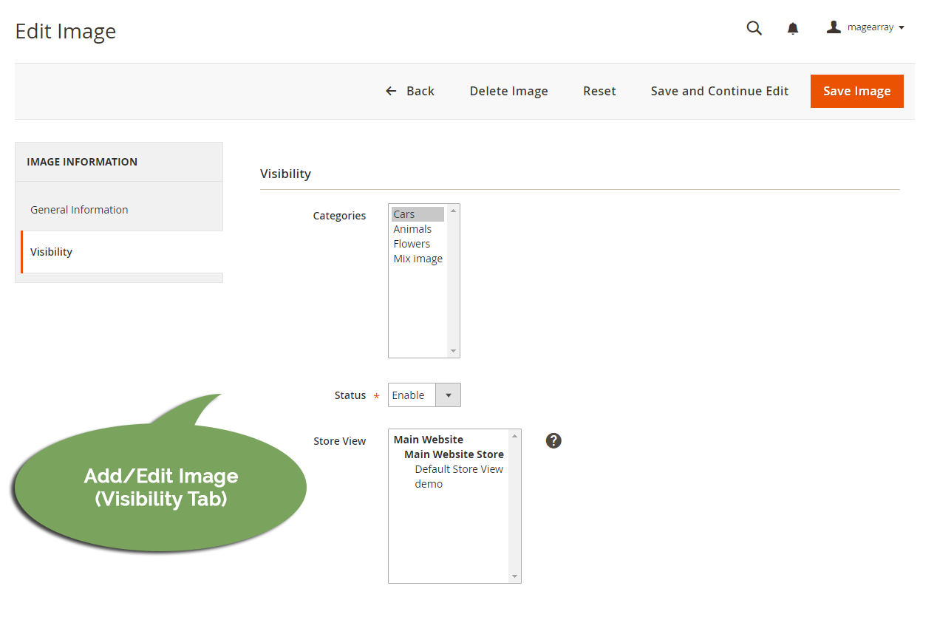937x631 pixels.
Task: Select Animals in the Categories list
Action: pos(412,228)
